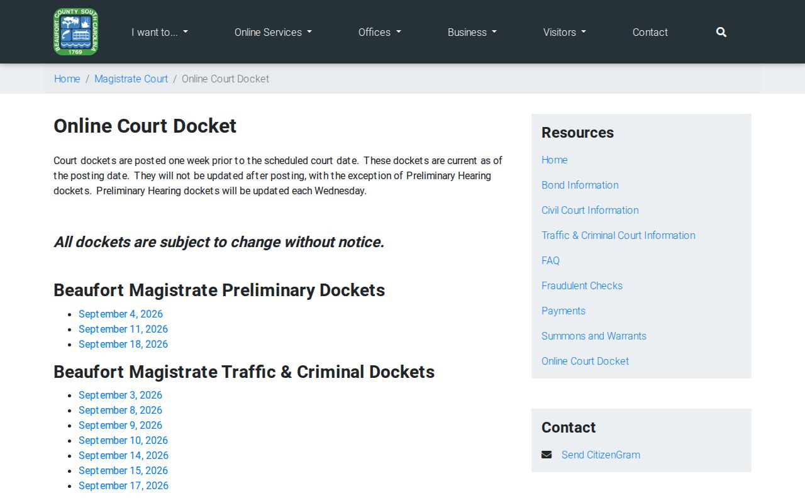
Task: Open the site search magnifier icon
Action: pos(721,32)
